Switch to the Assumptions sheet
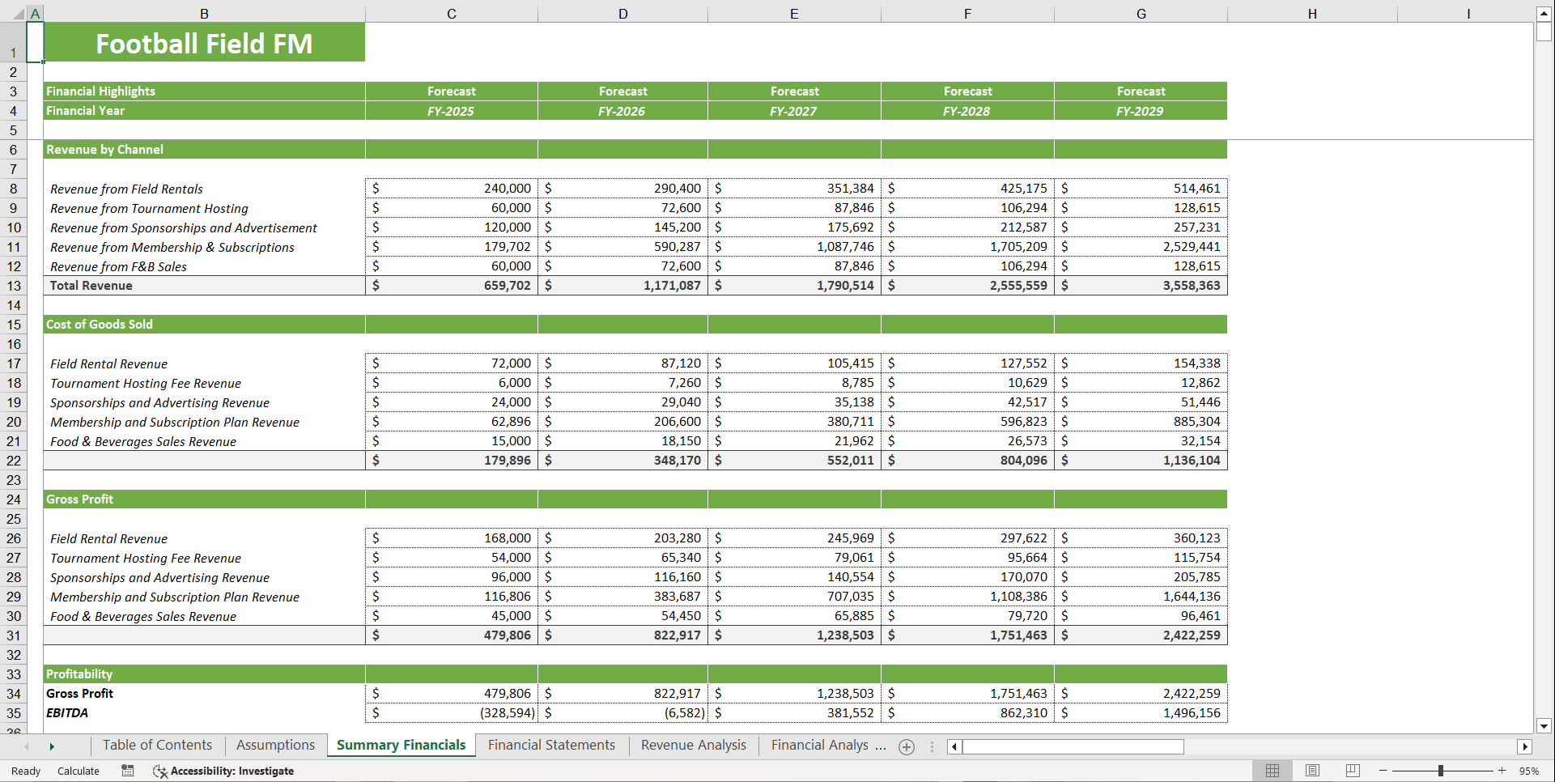This screenshot has width=1555, height=782. click(x=275, y=745)
